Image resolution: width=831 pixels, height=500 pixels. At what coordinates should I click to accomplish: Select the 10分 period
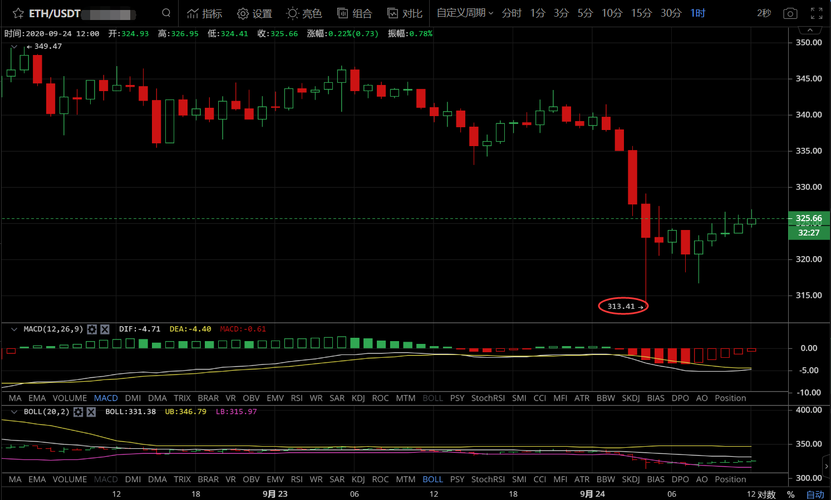612,13
